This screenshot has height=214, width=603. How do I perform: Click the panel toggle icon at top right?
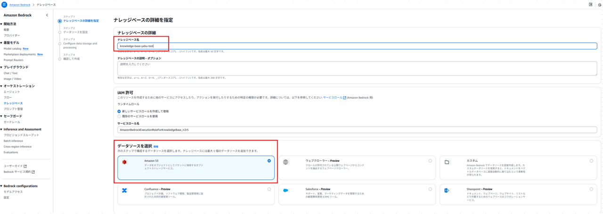(x=591, y=4)
